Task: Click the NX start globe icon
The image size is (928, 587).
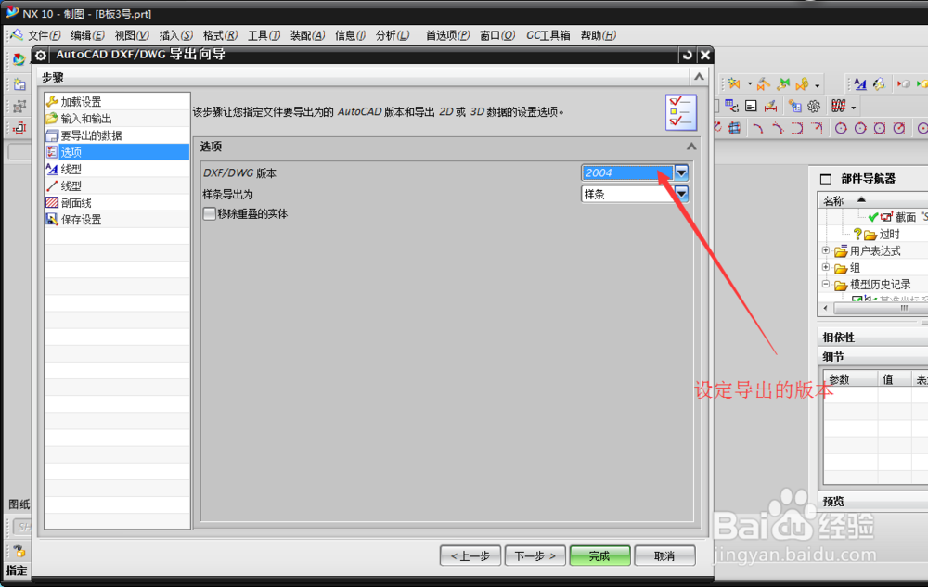Action: (x=19, y=59)
